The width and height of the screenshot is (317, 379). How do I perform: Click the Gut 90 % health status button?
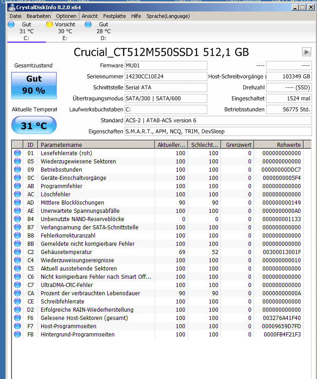34,86
